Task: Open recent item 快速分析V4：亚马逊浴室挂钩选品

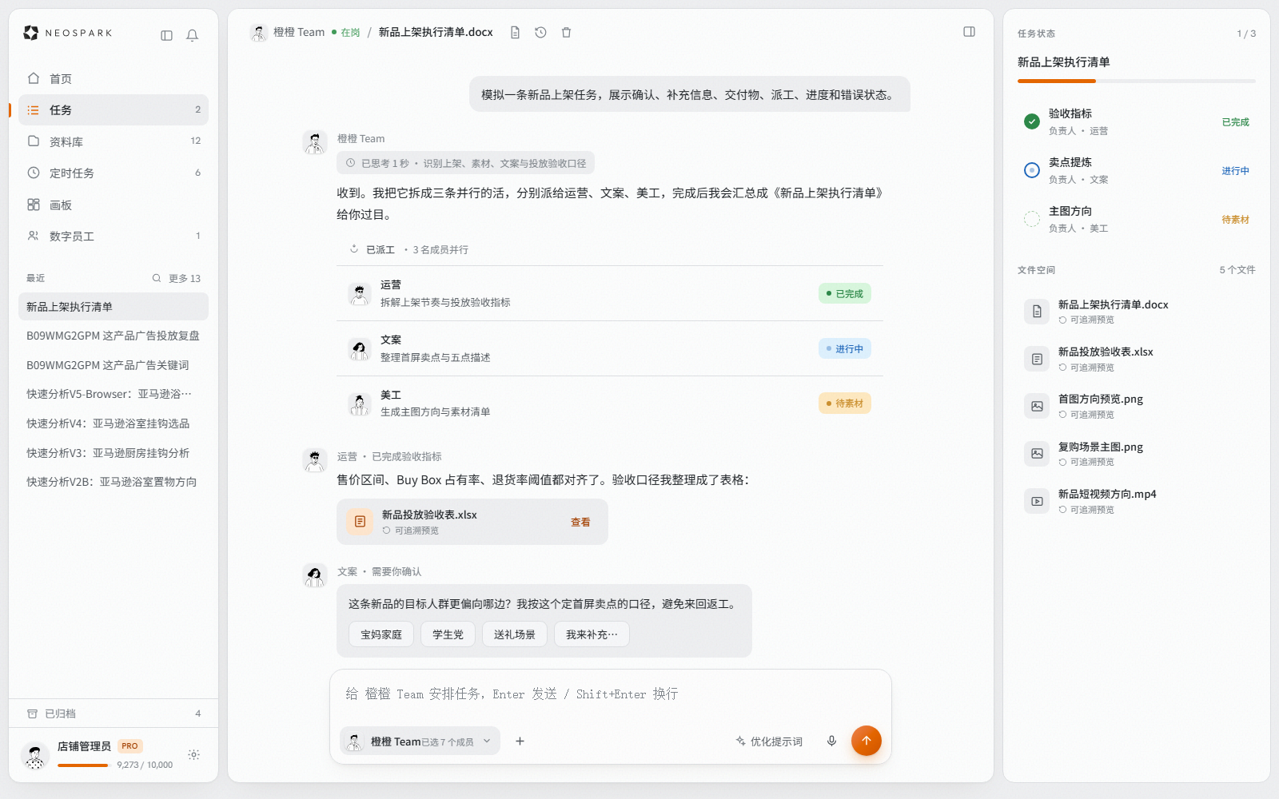Action: tap(114, 423)
